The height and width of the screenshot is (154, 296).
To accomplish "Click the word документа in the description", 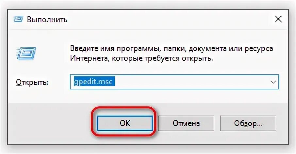I will [208, 49].
